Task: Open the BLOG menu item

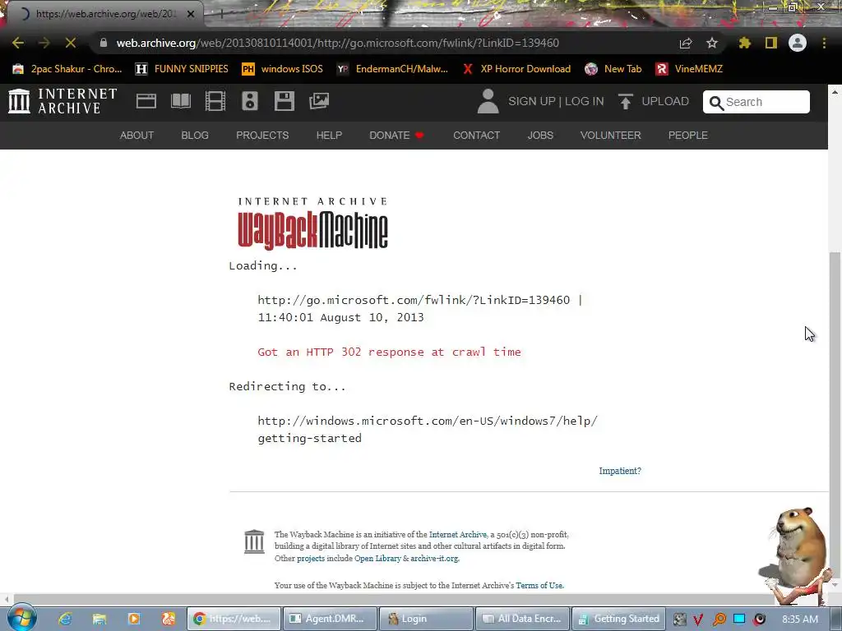Action: click(194, 136)
